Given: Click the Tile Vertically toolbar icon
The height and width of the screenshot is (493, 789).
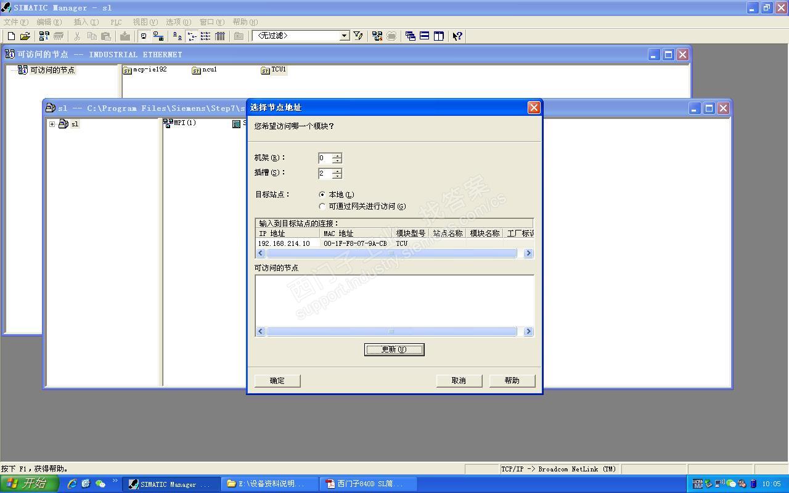Looking at the screenshot, I should 439,36.
